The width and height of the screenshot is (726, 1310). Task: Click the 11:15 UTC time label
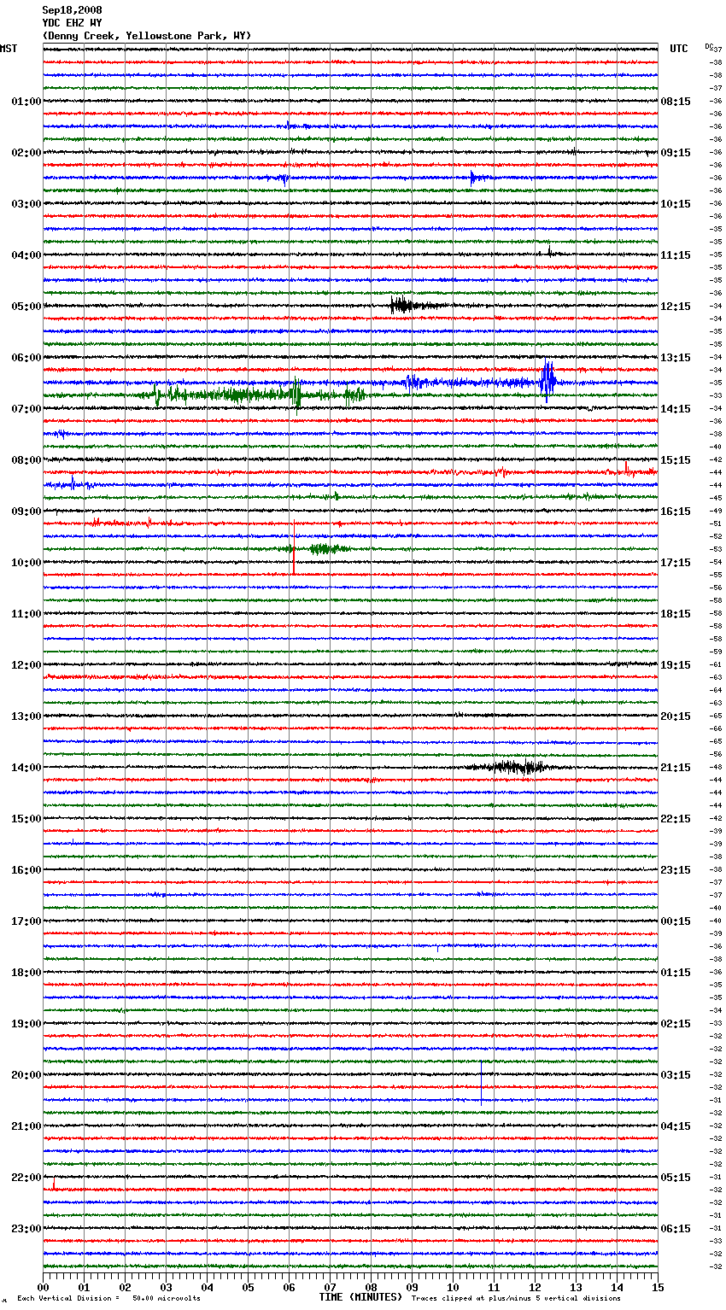(x=676, y=255)
